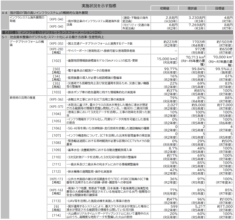
Task: Click current value 70,713 km²
Action: 195,57
